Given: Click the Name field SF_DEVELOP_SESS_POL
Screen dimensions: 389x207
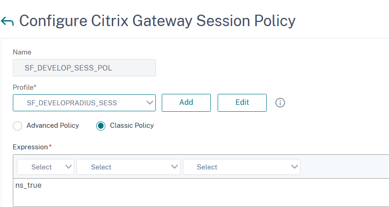Looking at the screenshot, I should (84, 68).
